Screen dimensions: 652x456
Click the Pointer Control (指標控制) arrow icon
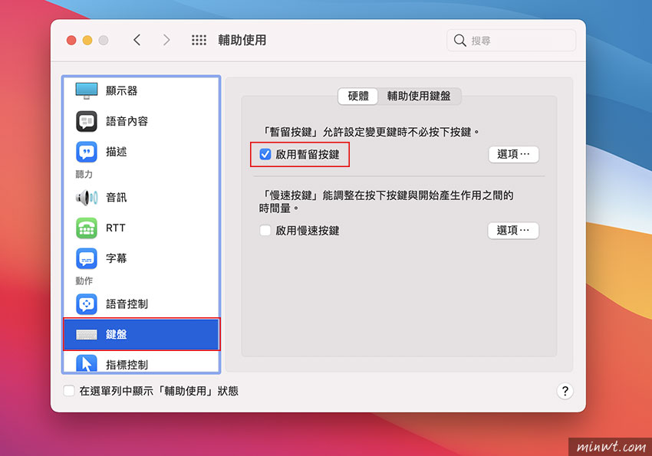pos(87,364)
